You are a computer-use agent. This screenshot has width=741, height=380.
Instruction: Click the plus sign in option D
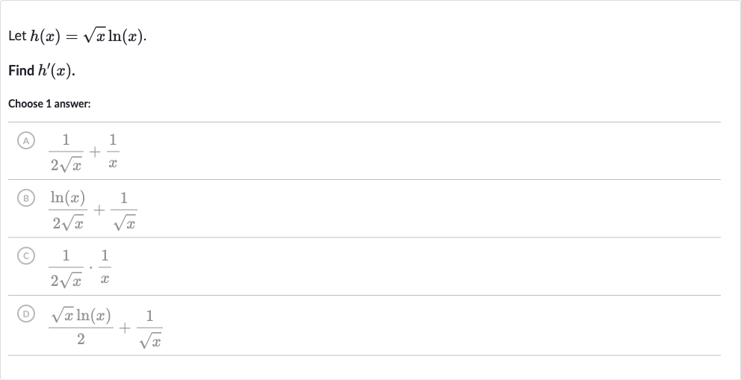125,328
